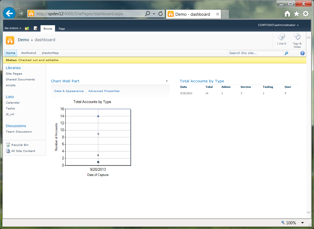Open the Discussions heading link

(x=16, y=126)
